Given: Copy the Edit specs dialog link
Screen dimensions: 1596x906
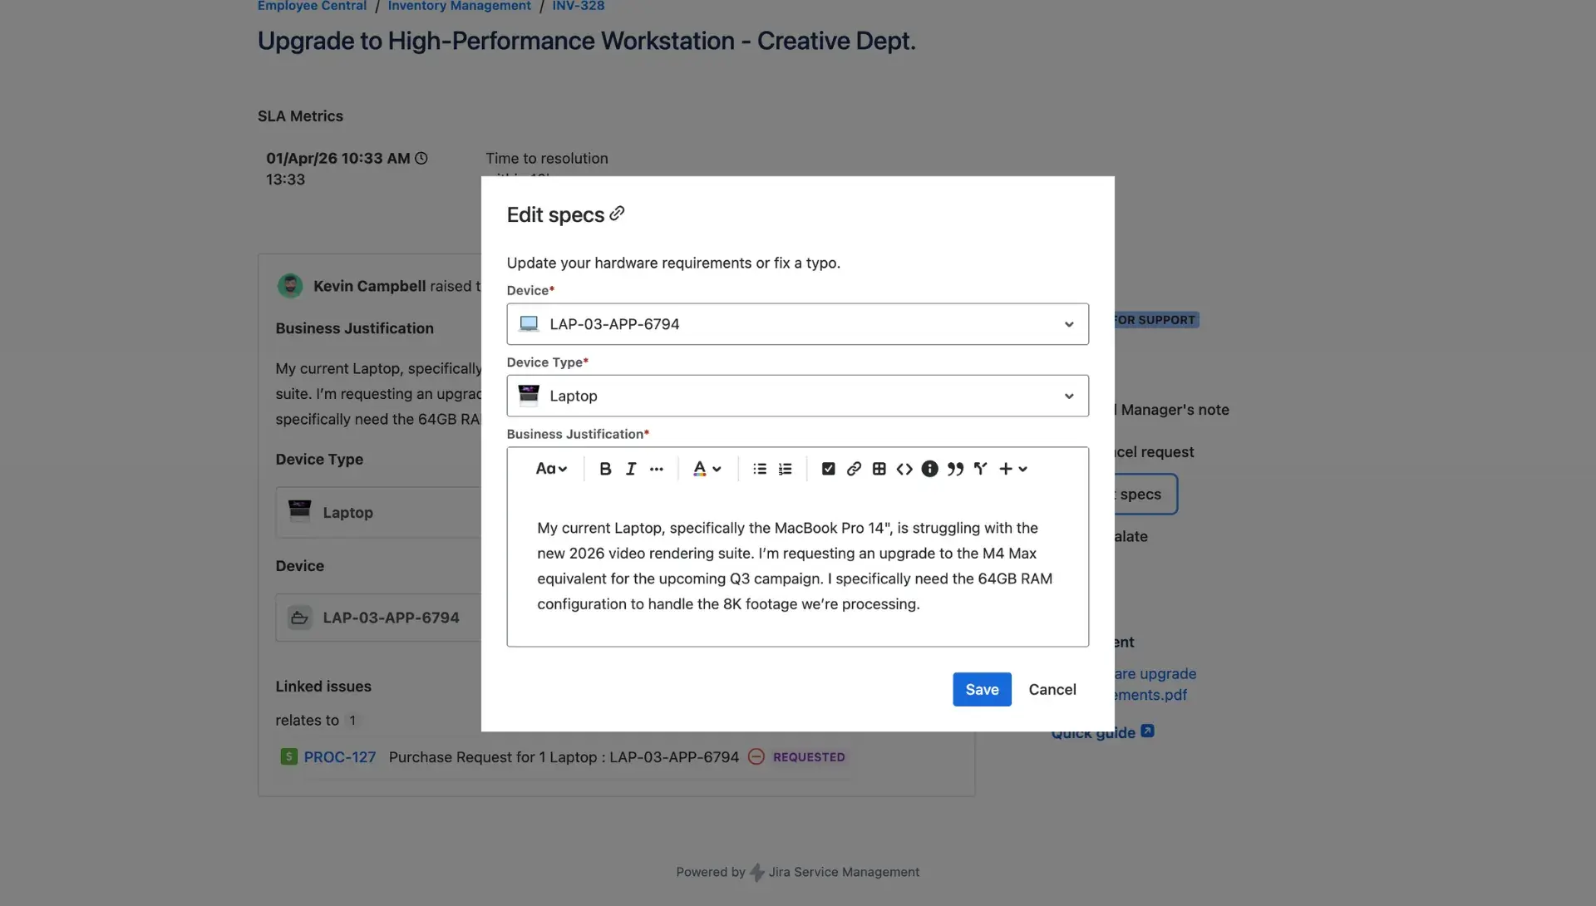Looking at the screenshot, I should (x=617, y=214).
